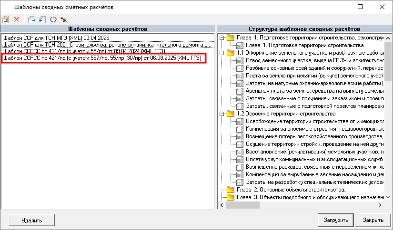Viewport: 393px width, 230px height.
Task: Click document icon beside Компенсация за сносимые строения
Action: pyautogui.click(x=240, y=129)
